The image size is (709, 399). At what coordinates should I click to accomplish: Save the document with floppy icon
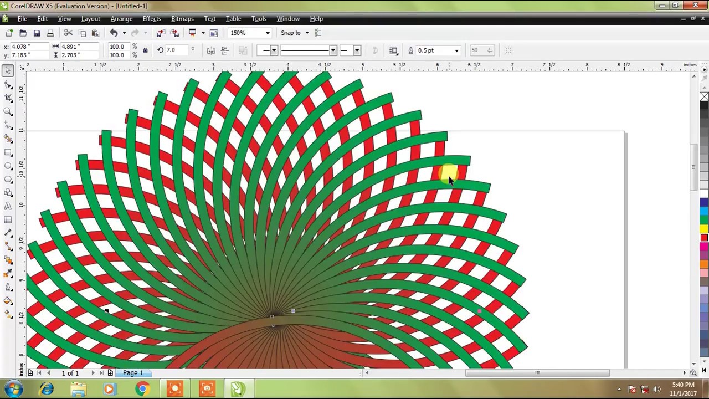(x=37, y=33)
